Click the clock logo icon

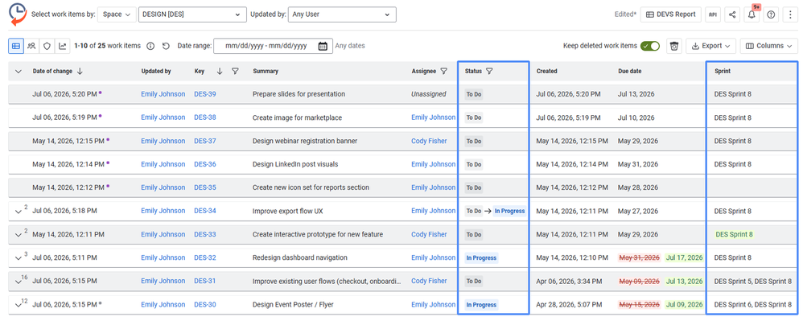click(x=18, y=14)
